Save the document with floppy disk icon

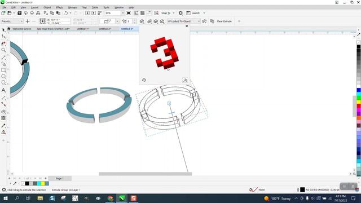tap(20, 13)
